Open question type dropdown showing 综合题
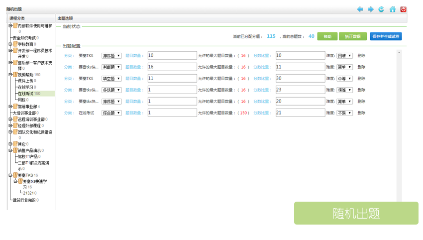 pos(111,113)
